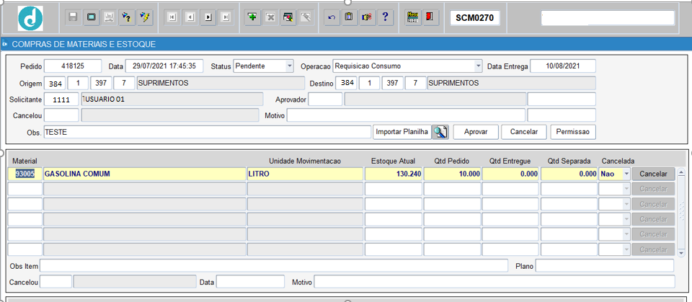Click the SCM0270 form code field
This screenshot has width=692, height=302.
pos(474,18)
